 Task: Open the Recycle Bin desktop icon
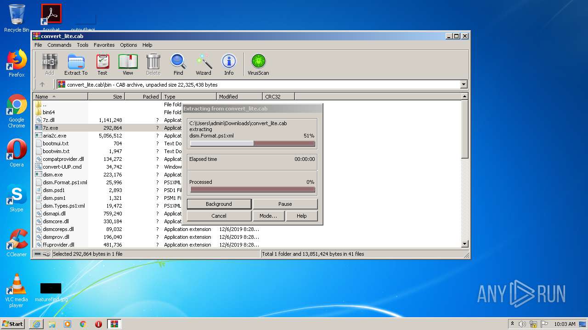coord(17,18)
